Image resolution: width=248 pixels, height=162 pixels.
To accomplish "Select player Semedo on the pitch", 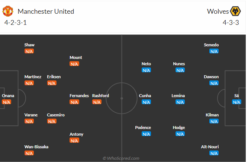I will point(211,45).
